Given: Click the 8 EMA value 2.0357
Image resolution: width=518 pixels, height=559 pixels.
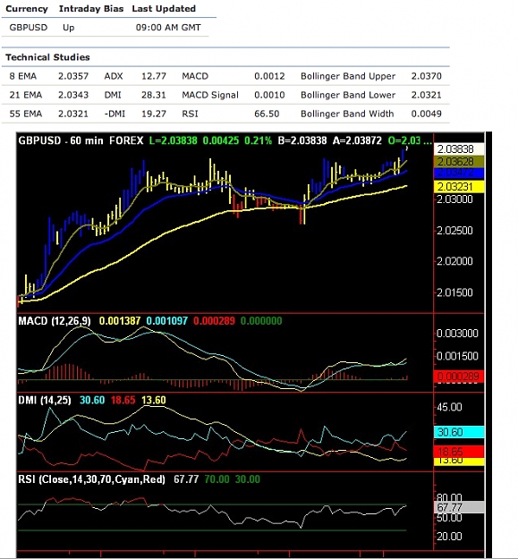Looking at the screenshot, I should [x=73, y=76].
